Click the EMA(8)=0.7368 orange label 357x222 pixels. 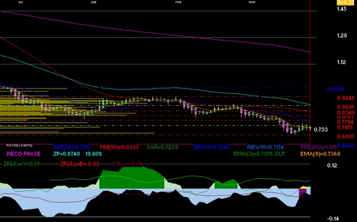point(320,154)
